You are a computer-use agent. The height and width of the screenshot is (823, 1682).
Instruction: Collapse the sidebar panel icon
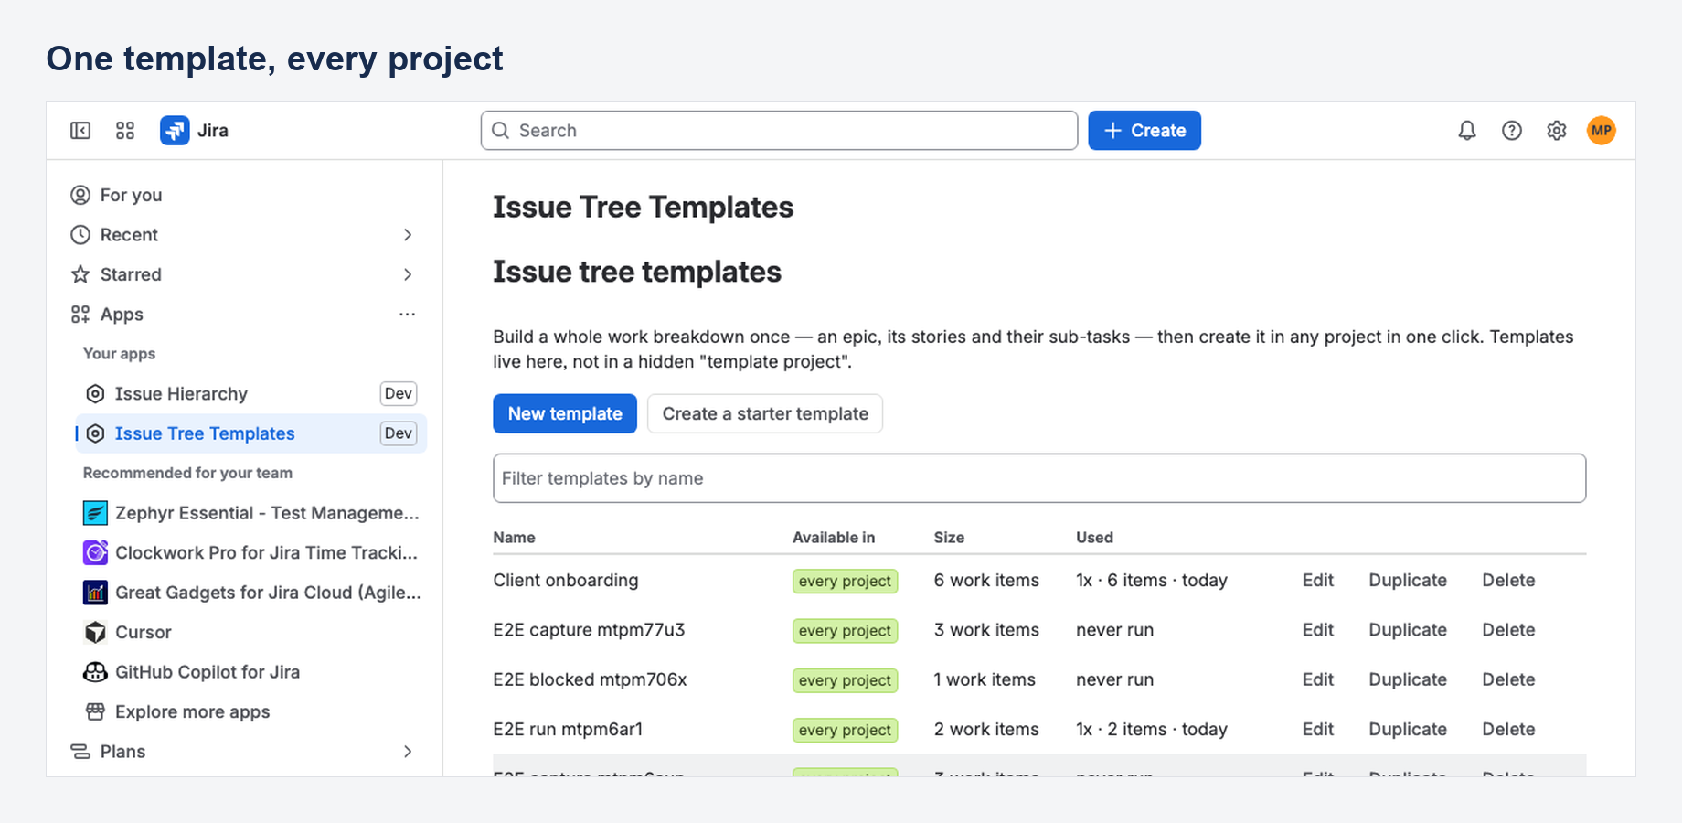pos(80,131)
